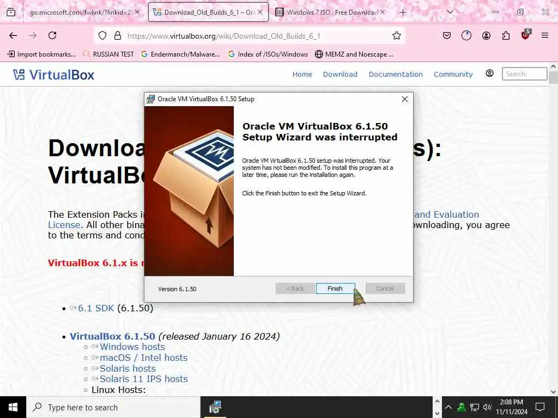Screen dimensions: 558x418
Task: List all tabs with the chevron dropdown
Action: 450,12
